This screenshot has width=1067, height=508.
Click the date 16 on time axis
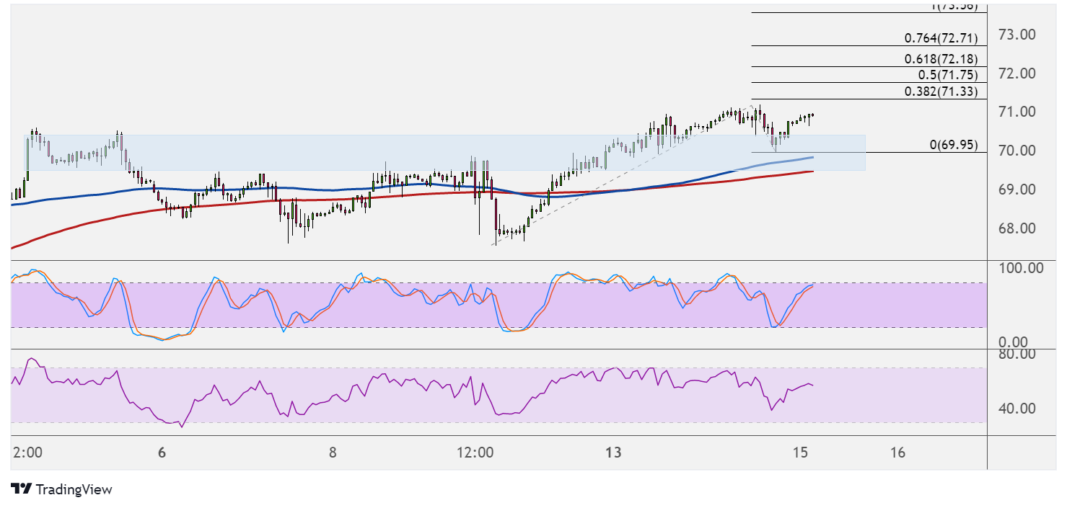tap(897, 453)
